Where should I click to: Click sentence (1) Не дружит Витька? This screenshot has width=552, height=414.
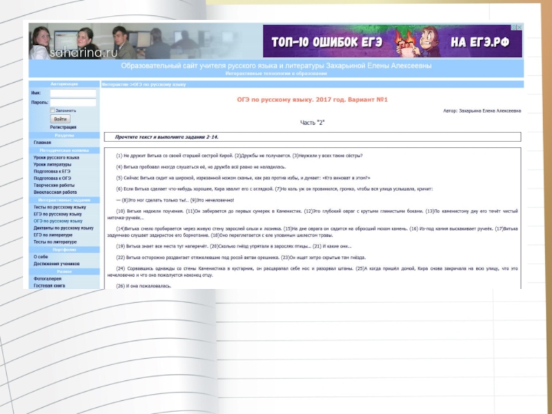click(x=175, y=156)
